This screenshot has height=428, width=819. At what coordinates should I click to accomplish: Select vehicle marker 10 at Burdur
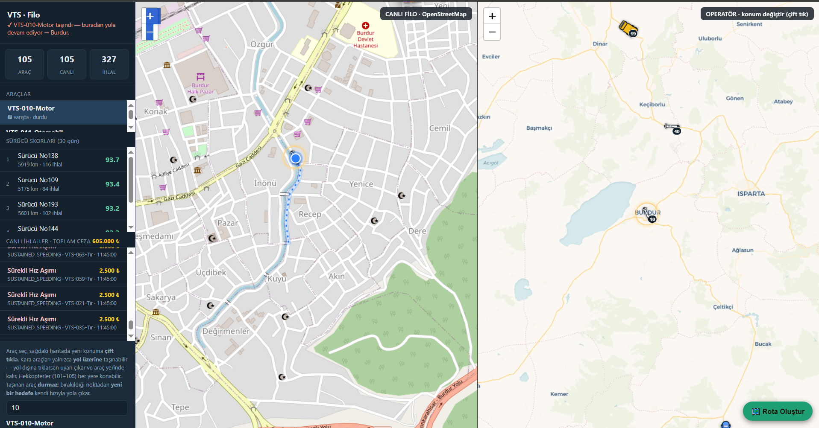point(647,213)
